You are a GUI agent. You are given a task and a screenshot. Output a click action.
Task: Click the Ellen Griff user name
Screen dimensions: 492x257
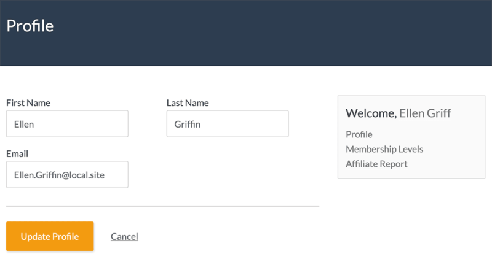pos(426,113)
